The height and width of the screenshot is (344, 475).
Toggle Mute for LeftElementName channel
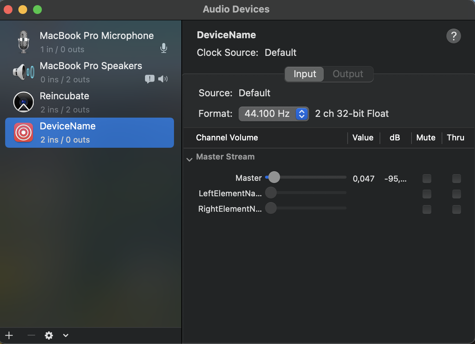click(x=427, y=194)
